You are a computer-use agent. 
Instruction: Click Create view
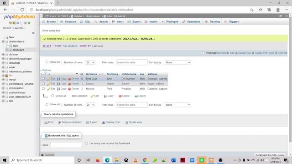134,122
